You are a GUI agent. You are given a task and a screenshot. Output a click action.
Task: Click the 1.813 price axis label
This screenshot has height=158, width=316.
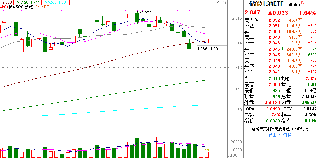tap(237, 68)
